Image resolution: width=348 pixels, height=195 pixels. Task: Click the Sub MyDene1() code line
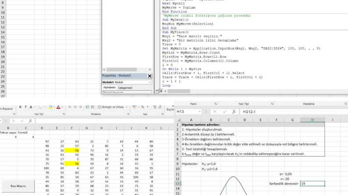[176, 20]
